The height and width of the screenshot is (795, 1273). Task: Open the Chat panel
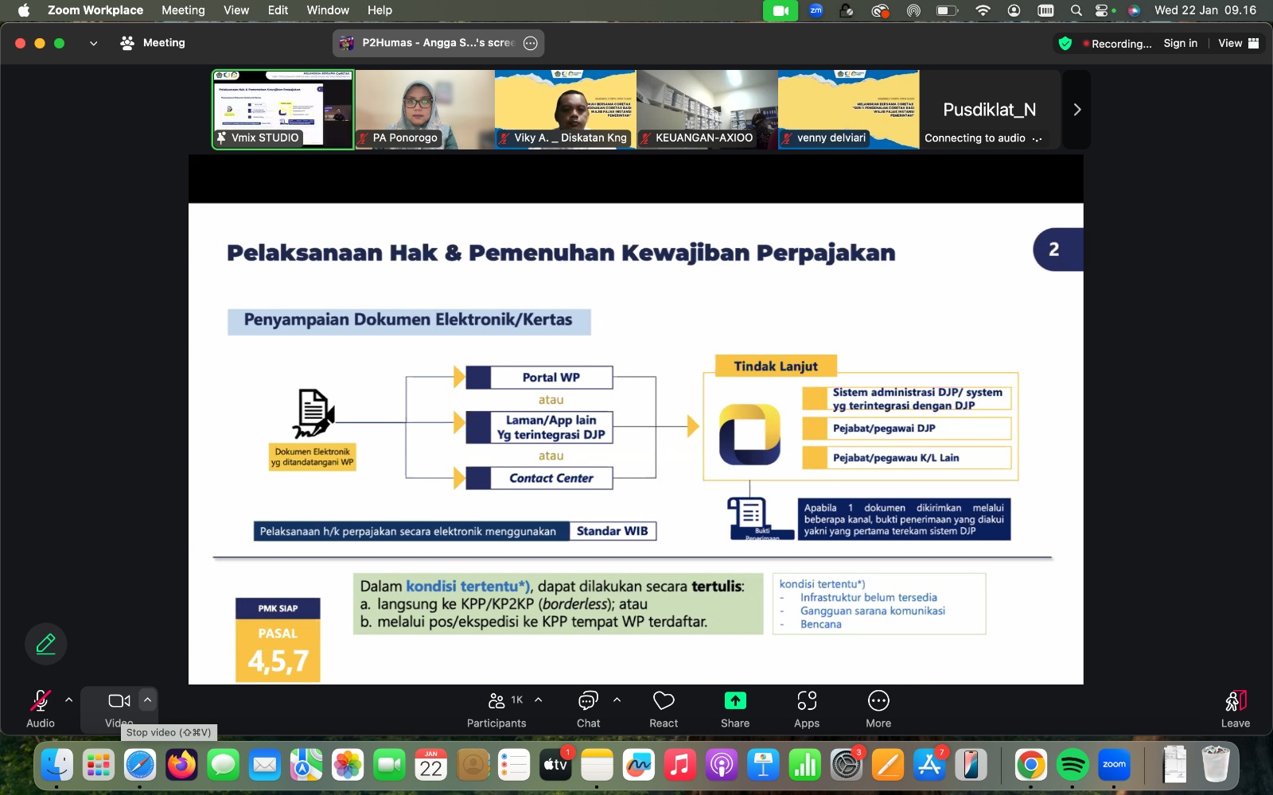[588, 708]
